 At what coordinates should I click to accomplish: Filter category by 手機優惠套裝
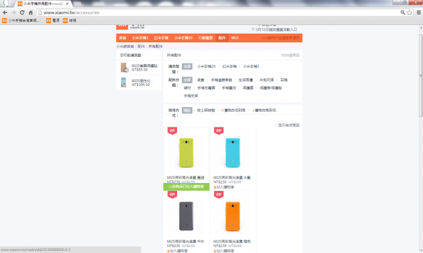pos(221,80)
